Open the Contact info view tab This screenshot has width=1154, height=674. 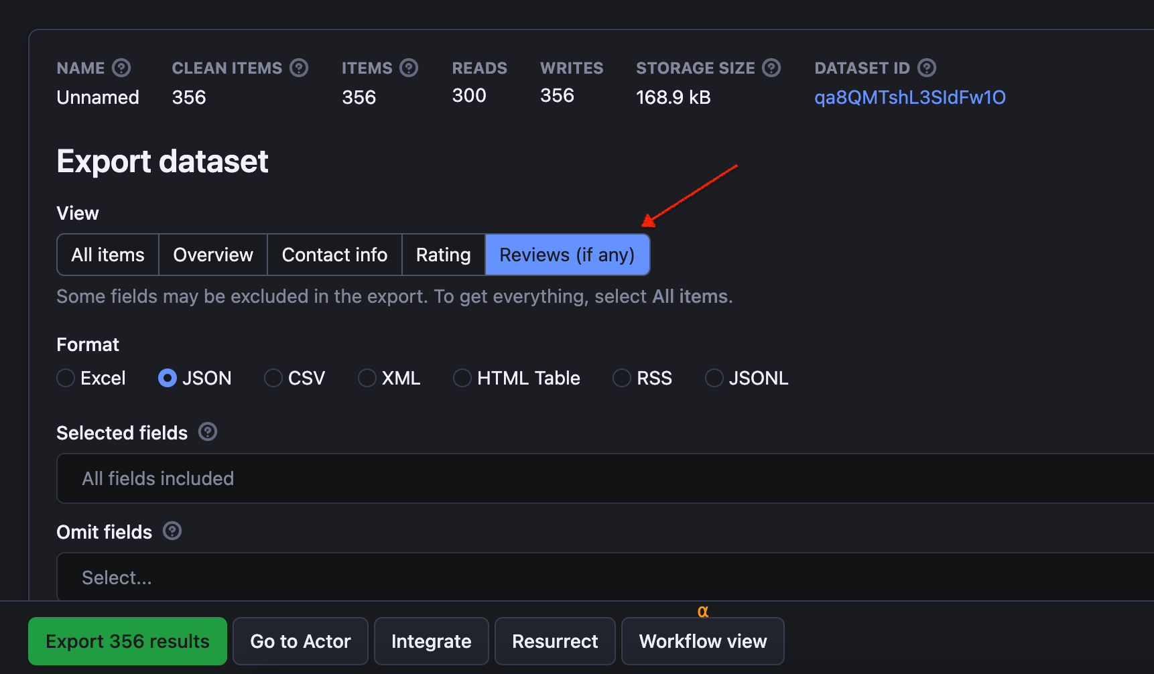[334, 255]
